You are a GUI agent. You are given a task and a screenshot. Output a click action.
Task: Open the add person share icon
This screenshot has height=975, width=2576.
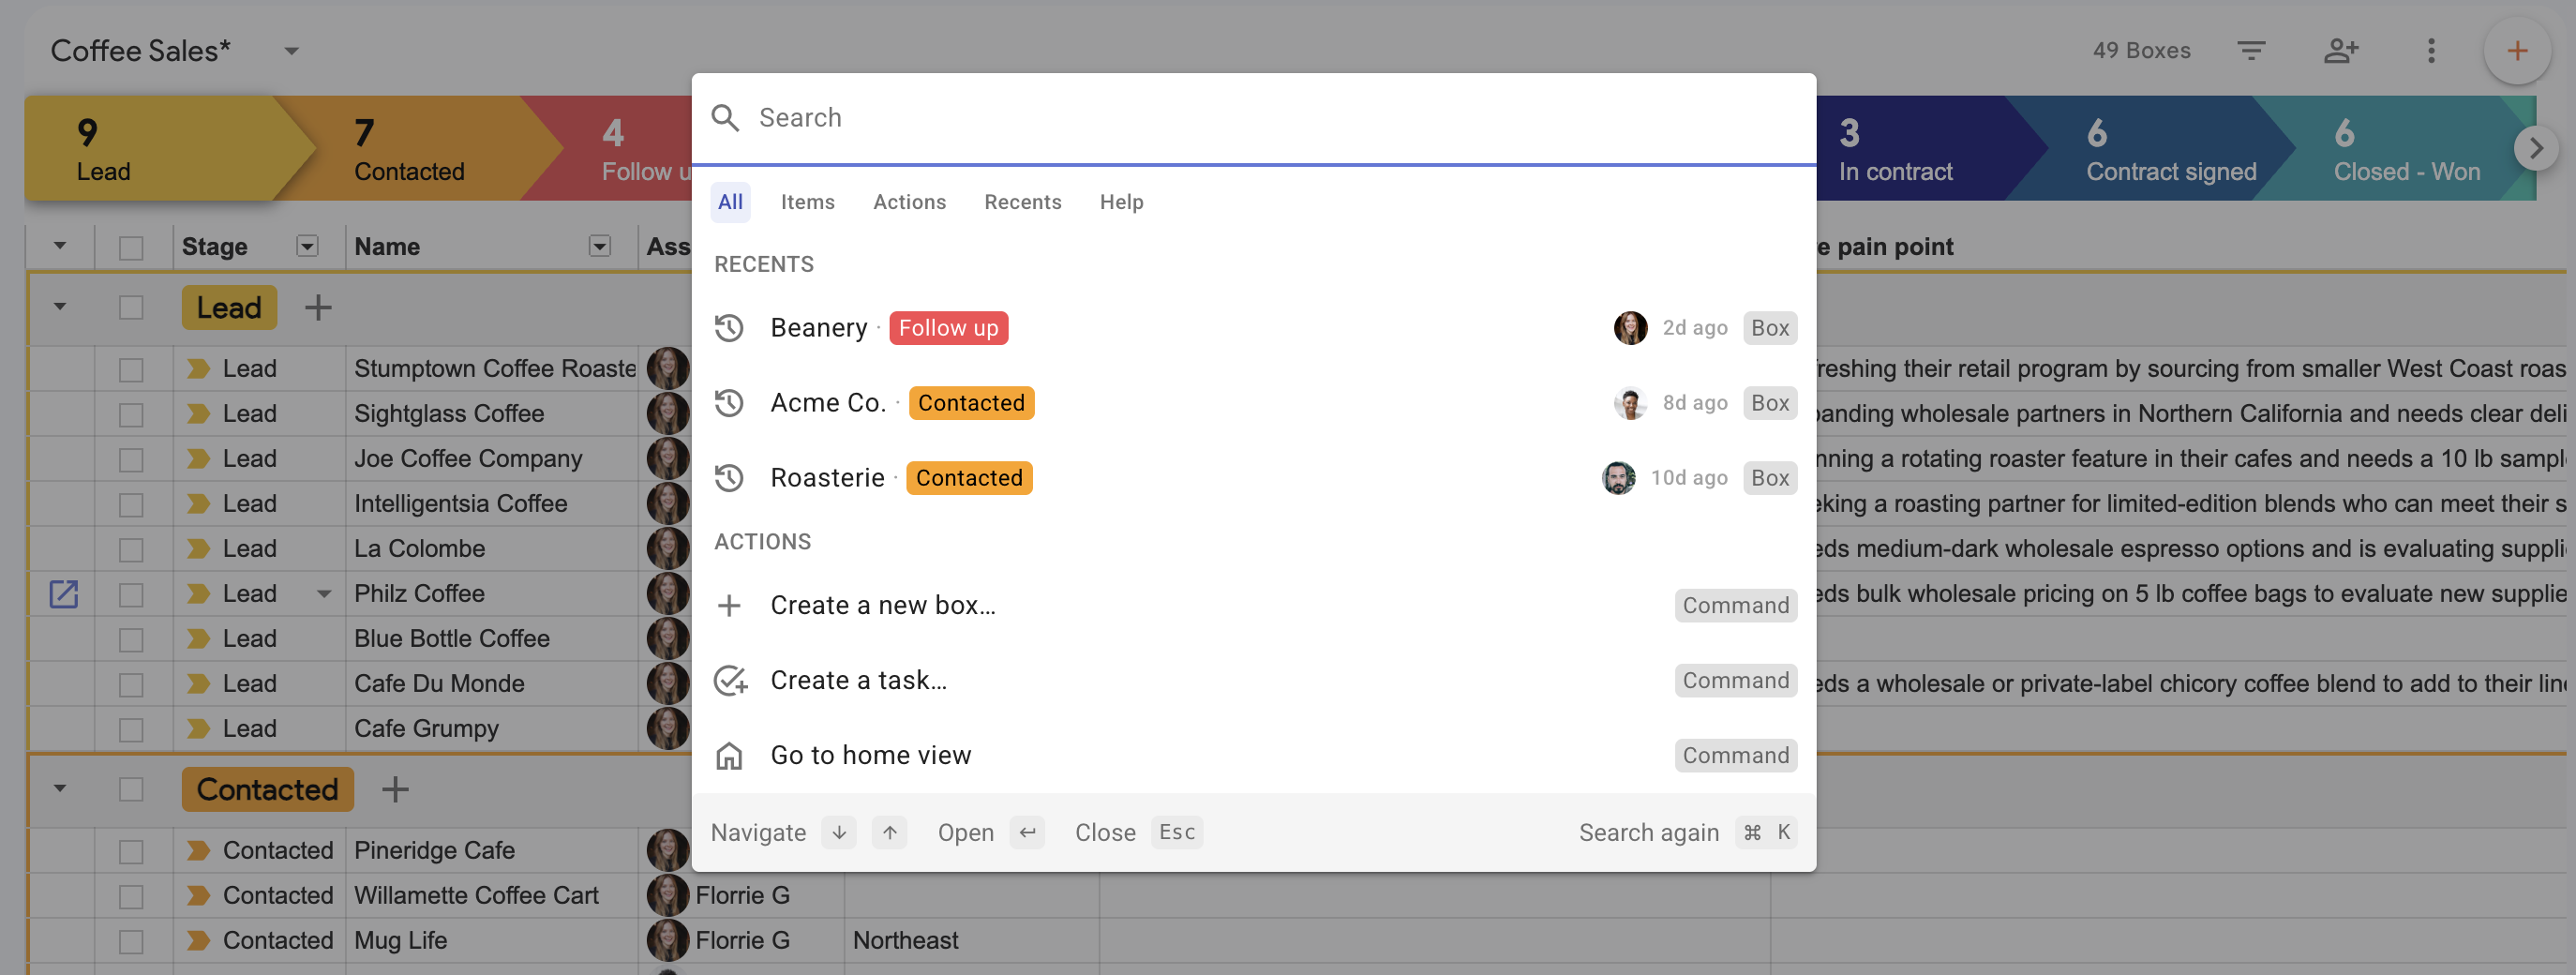[x=2341, y=50]
